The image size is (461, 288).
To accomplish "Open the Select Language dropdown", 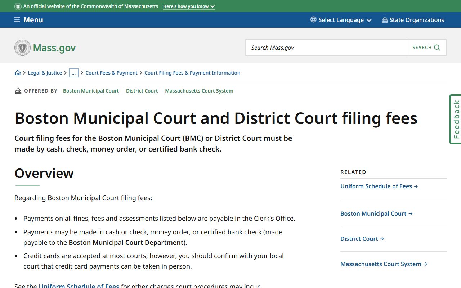I will tap(341, 20).
